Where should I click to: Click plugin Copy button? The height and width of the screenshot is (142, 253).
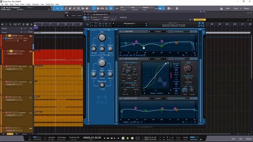106,20
